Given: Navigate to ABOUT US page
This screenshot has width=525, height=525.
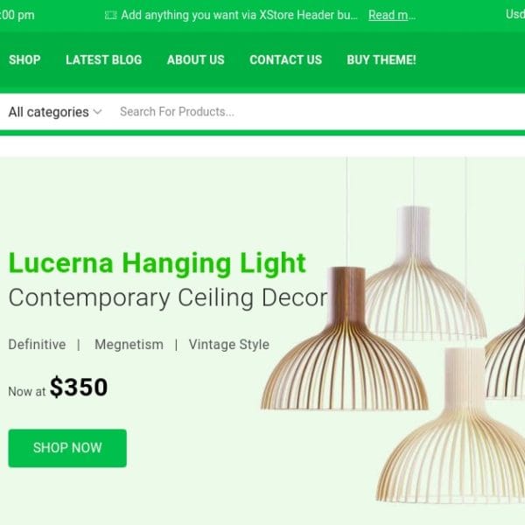Looking at the screenshot, I should (195, 59).
